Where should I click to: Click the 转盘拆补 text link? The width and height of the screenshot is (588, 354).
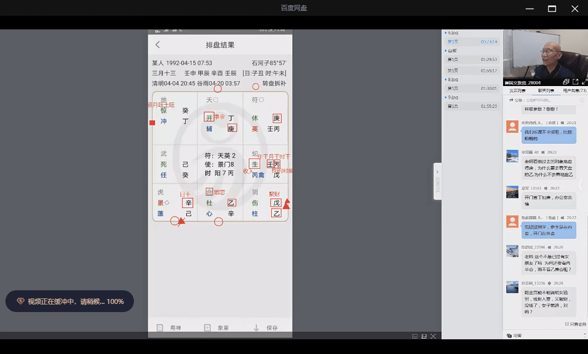(x=274, y=83)
